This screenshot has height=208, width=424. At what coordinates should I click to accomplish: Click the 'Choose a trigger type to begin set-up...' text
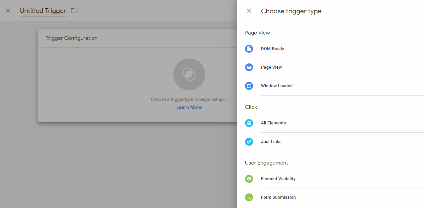click(189, 99)
